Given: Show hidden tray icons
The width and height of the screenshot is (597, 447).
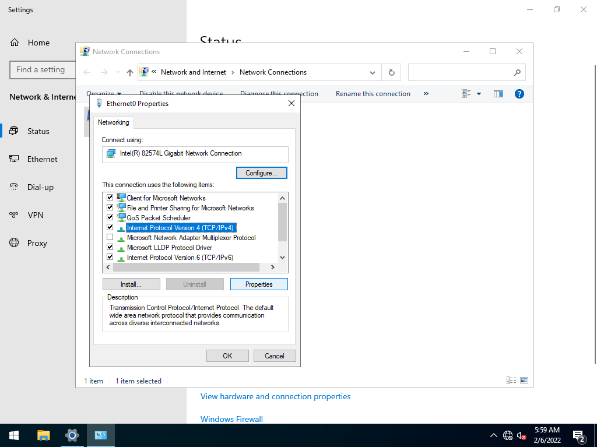Looking at the screenshot, I should (493, 435).
